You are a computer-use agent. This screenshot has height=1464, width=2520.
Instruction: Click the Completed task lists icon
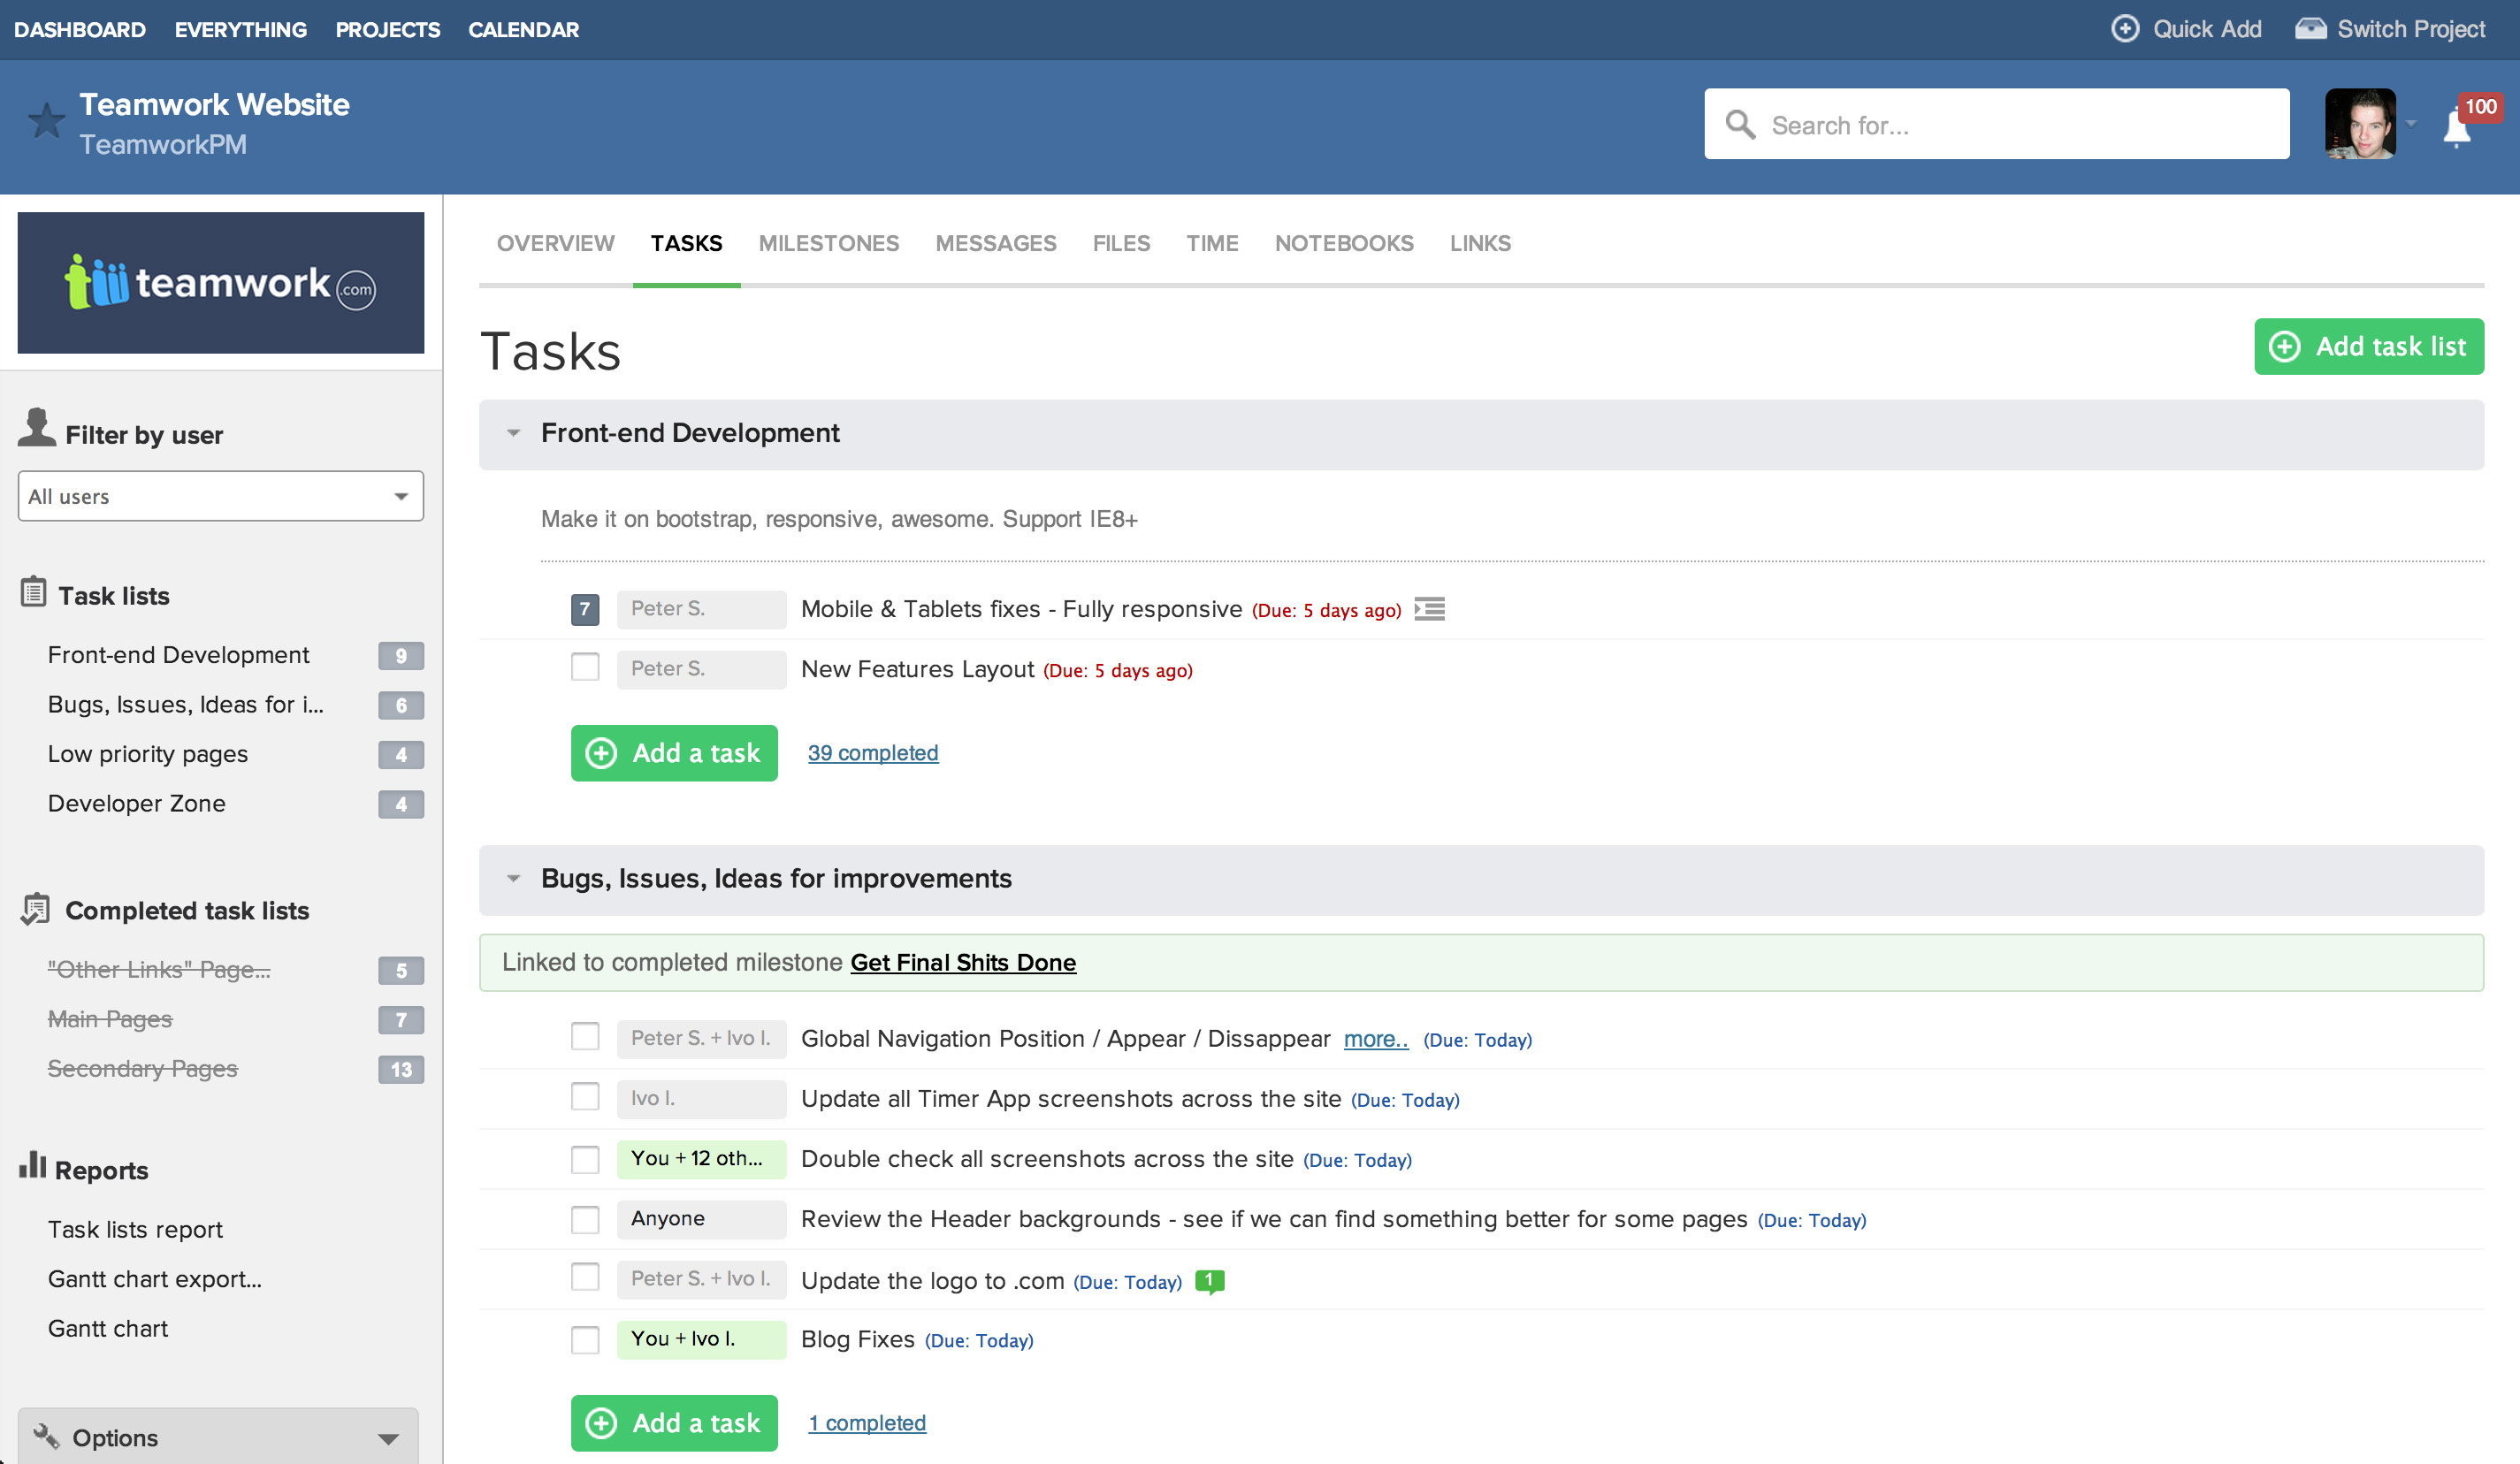(x=35, y=908)
